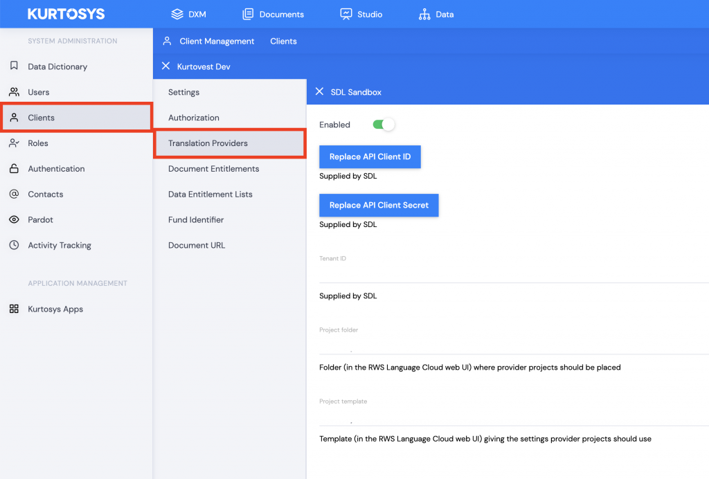Close the Kurtovest Dev panel
The image size is (709, 479).
[166, 66]
